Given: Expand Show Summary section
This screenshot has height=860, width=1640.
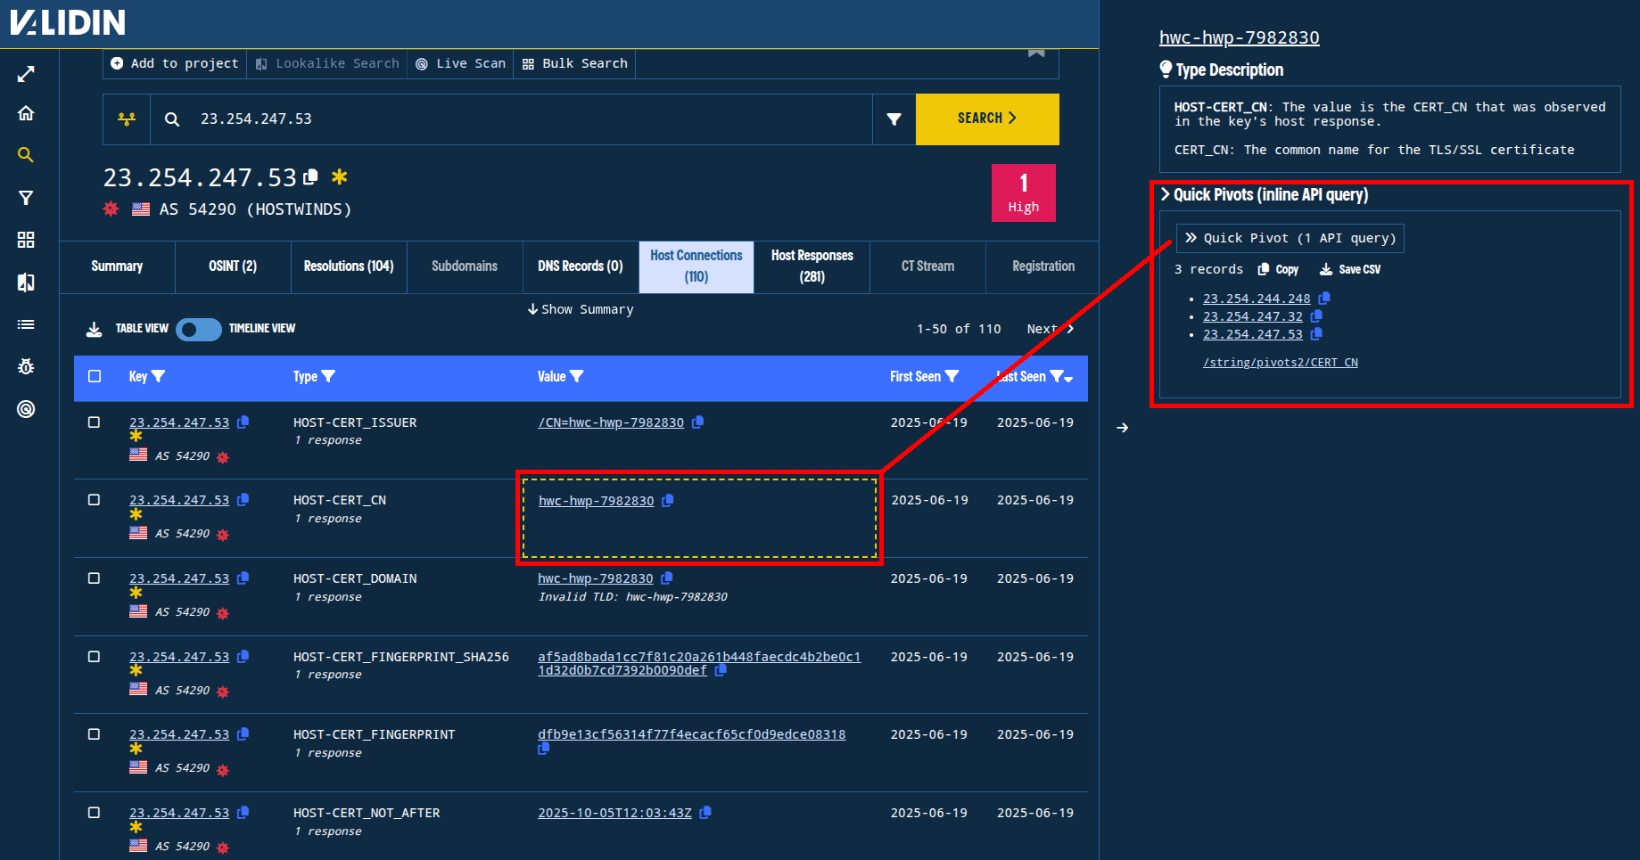Looking at the screenshot, I should 581,309.
